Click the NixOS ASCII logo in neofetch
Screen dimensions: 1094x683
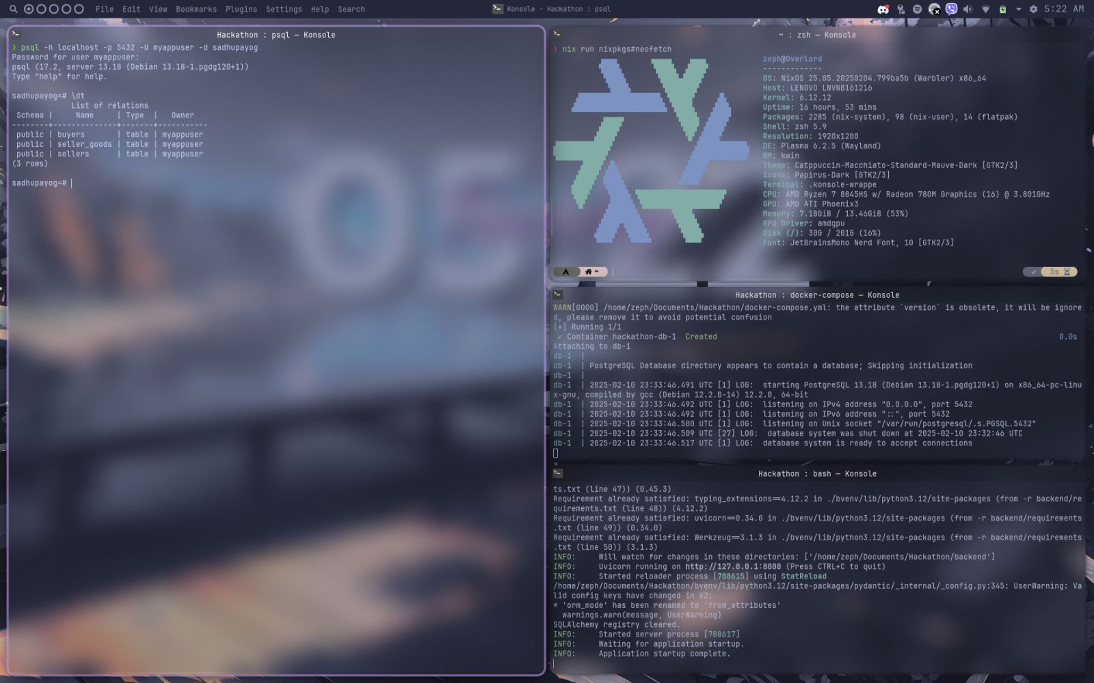(x=651, y=150)
